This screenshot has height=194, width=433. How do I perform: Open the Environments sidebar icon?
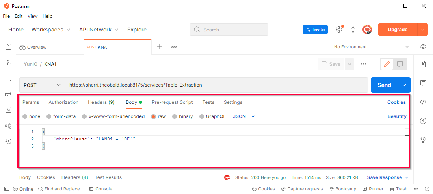point(8,78)
